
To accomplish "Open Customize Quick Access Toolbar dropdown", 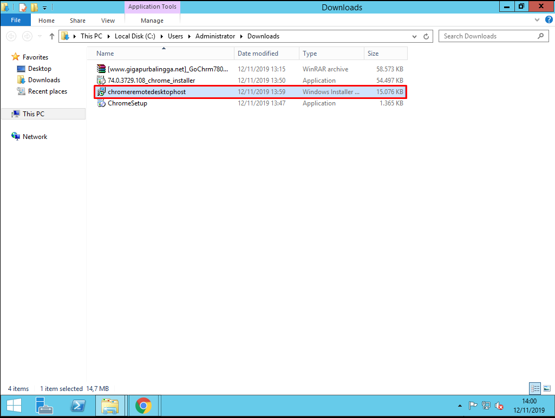I will [44, 8].
